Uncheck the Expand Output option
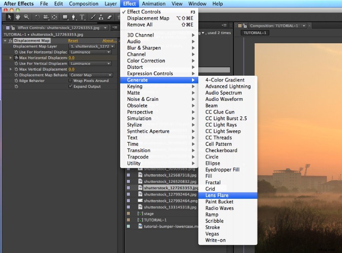The width and height of the screenshot is (342, 253). (x=70, y=86)
